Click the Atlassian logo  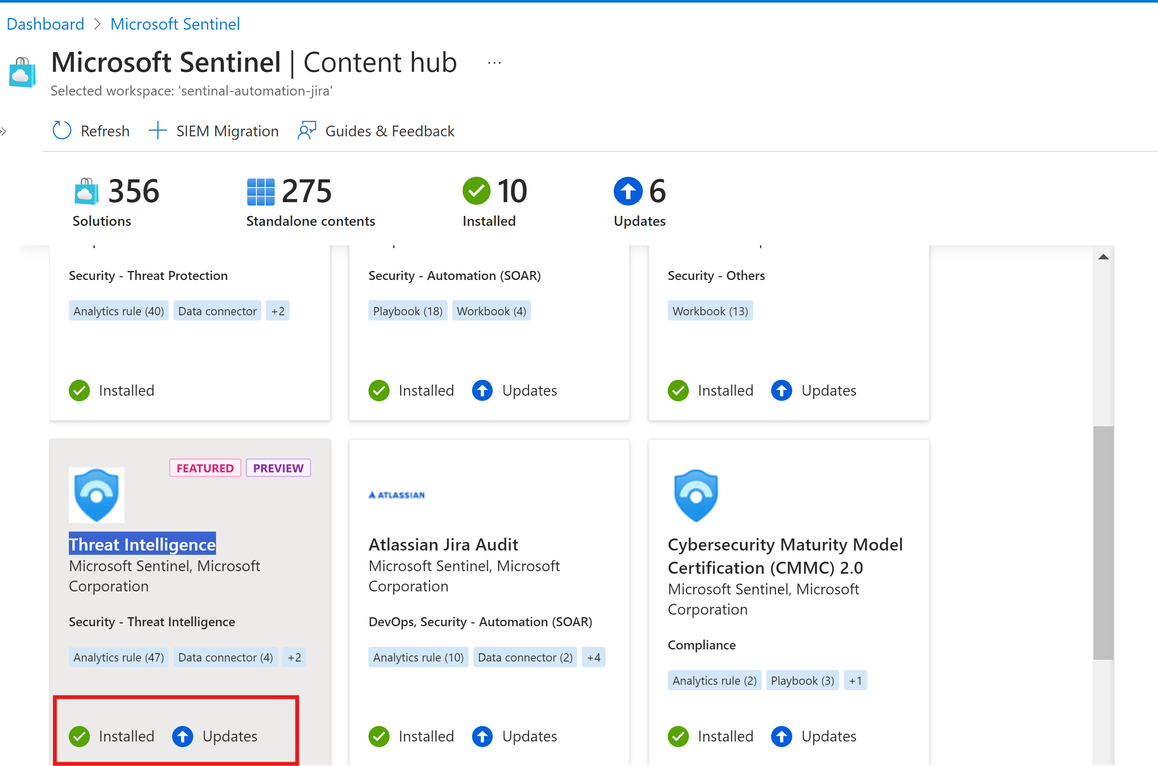coord(396,495)
